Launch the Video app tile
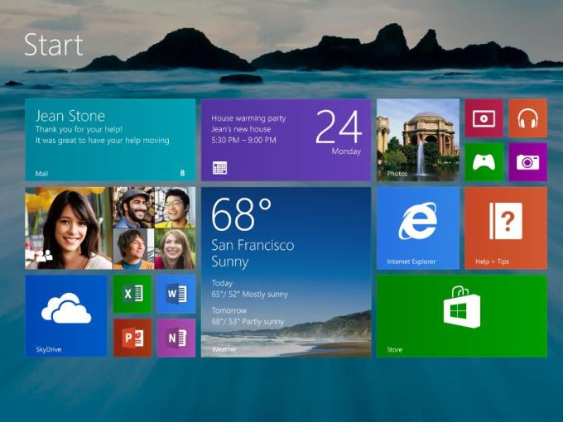The width and height of the screenshot is (563, 422). (x=484, y=118)
